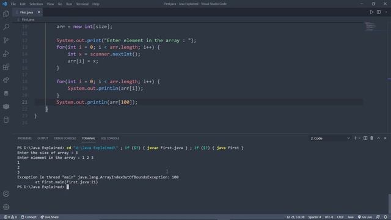
Task: Click Connect in the status bar
Action: (29, 217)
